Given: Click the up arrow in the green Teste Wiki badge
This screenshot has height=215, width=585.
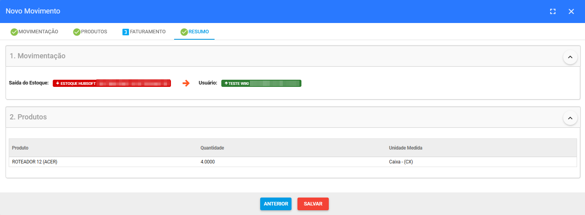Looking at the screenshot, I should pyautogui.click(x=226, y=83).
